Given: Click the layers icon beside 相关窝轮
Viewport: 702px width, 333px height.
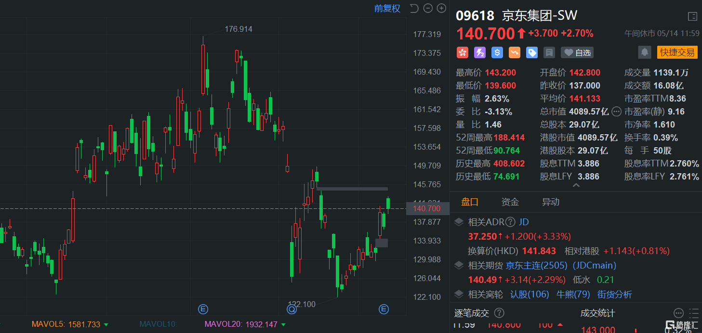Looking at the screenshot, I should click(460, 295).
